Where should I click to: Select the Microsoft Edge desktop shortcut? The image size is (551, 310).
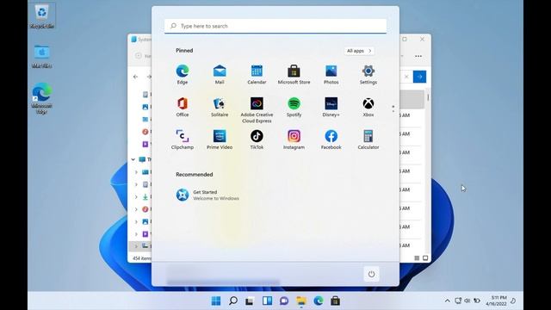coord(42,98)
